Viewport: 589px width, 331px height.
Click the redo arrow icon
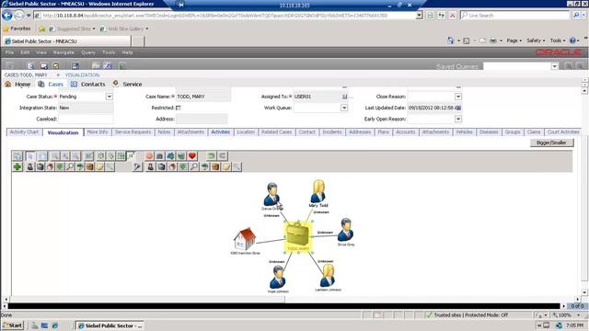coord(223,155)
